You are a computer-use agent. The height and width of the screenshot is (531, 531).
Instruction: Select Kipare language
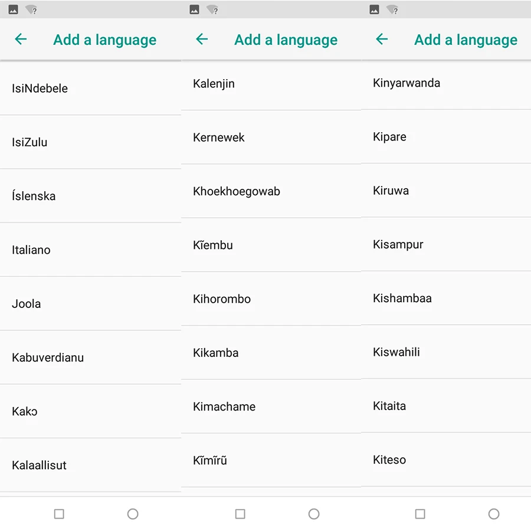pos(446,137)
